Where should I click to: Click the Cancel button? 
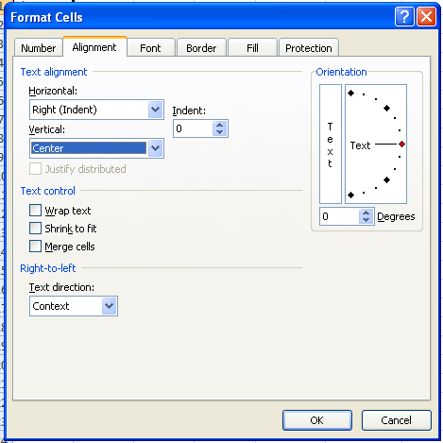397,420
